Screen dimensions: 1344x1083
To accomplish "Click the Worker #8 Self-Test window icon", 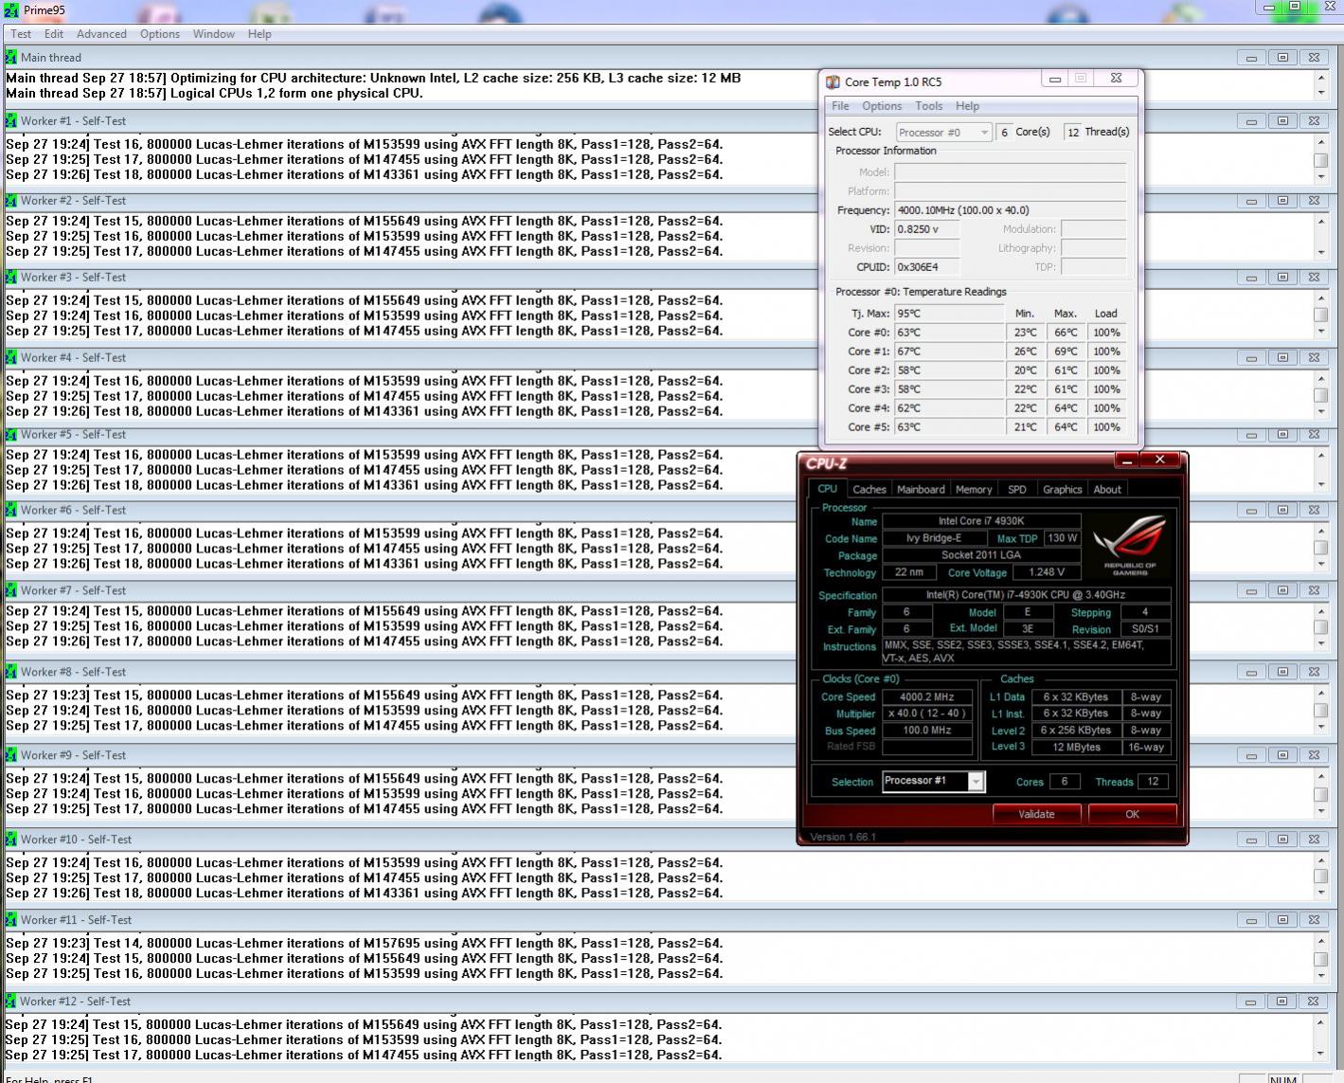I will coord(11,672).
